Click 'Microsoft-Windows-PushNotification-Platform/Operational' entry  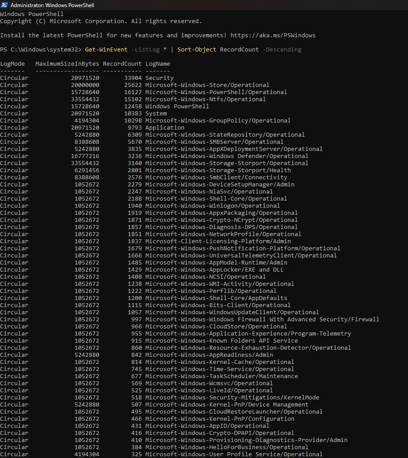pyautogui.click(x=243, y=249)
